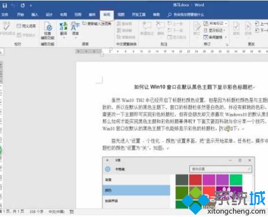Image resolution: width=268 pixels, height=217 pixels.
Task: Expand the arrow under 拒绝
Action: click(248, 38)
